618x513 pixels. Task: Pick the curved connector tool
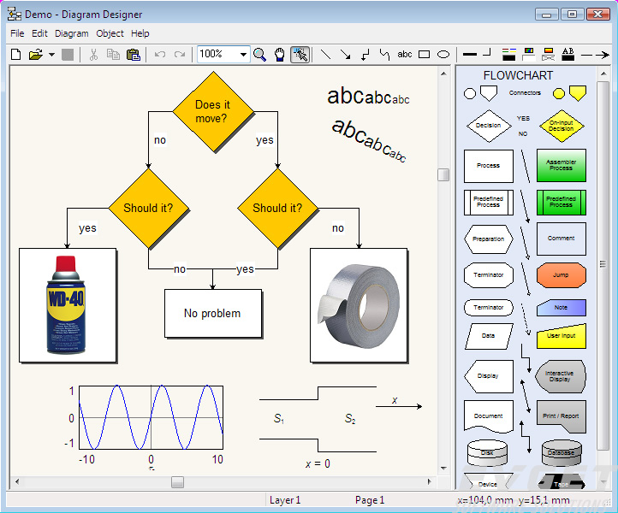(384, 55)
